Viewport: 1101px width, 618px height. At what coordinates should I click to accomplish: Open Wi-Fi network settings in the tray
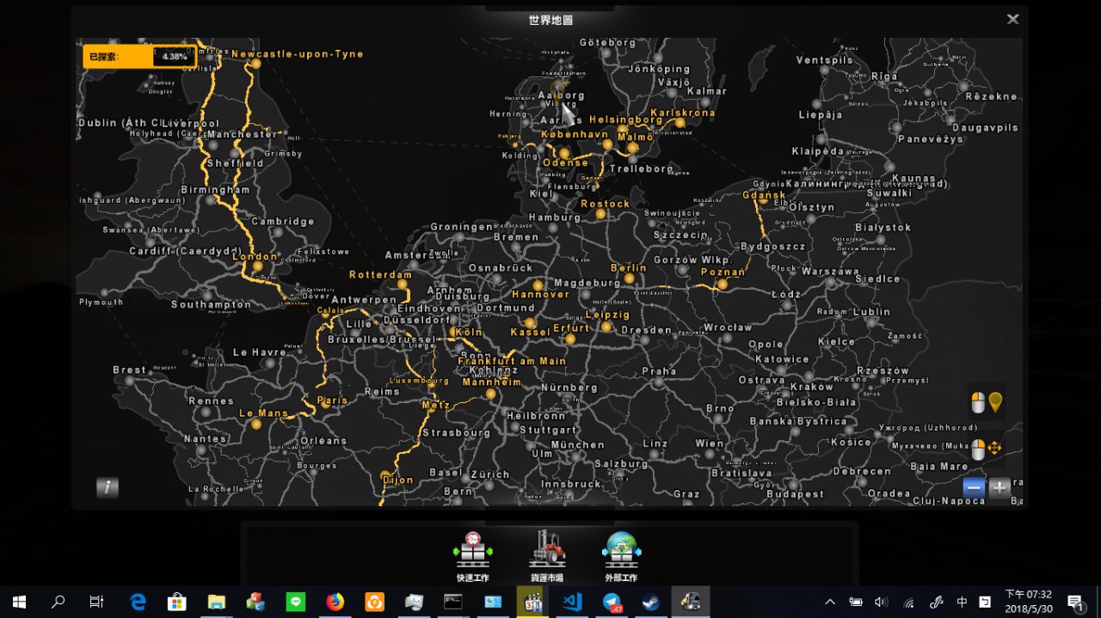pos(908,602)
